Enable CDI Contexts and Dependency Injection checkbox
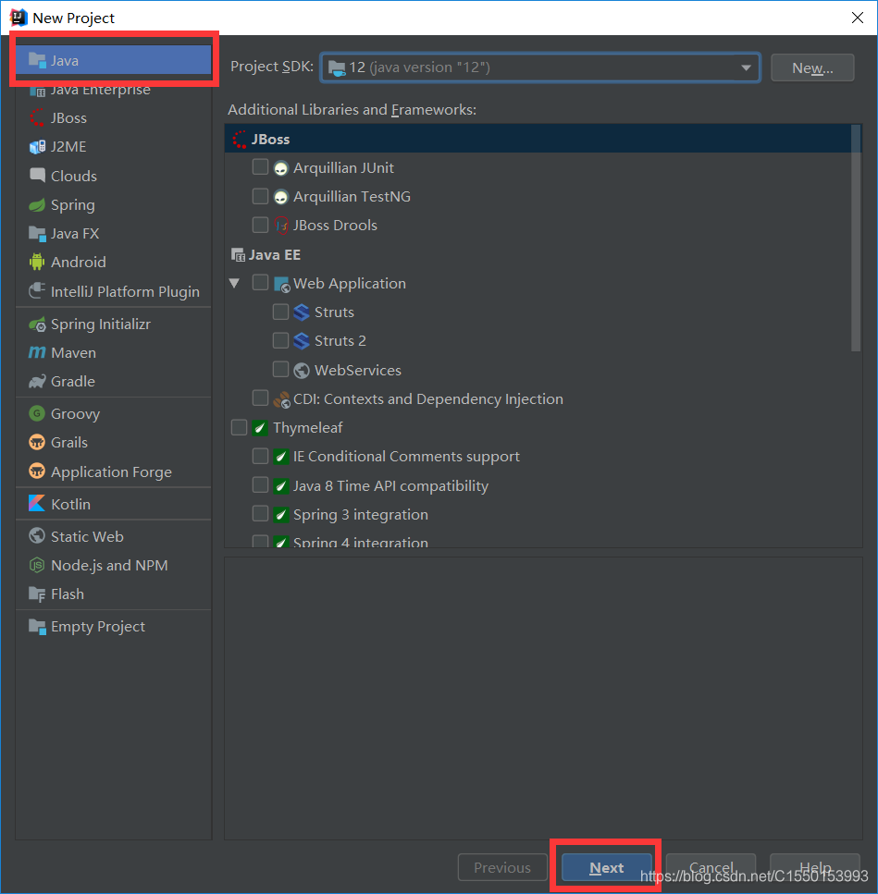Viewport: 878px width, 894px height. (x=260, y=398)
